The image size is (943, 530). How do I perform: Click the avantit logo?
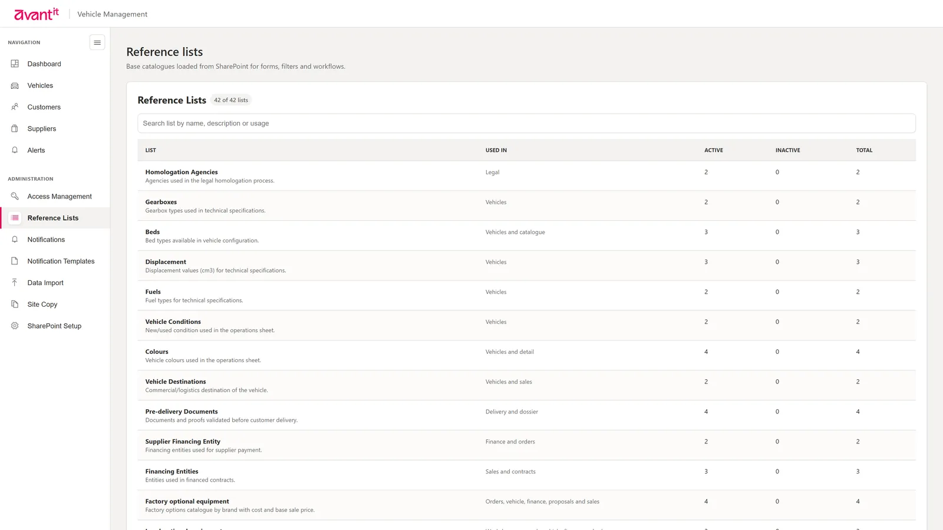pyautogui.click(x=37, y=14)
